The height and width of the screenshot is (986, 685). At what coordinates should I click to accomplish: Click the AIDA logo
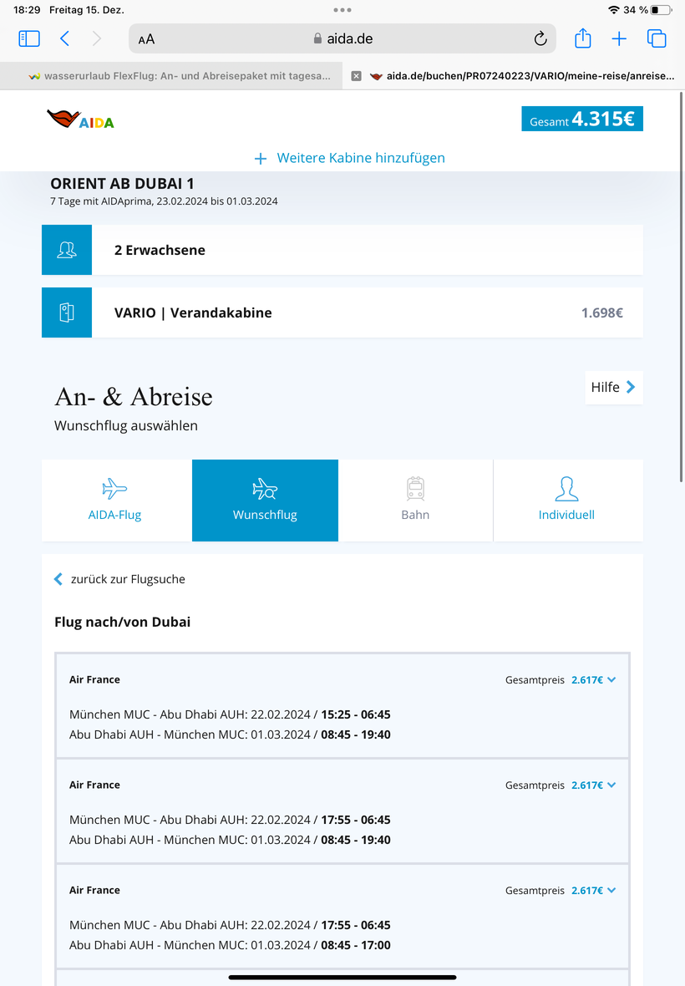(x=80, y=119)
